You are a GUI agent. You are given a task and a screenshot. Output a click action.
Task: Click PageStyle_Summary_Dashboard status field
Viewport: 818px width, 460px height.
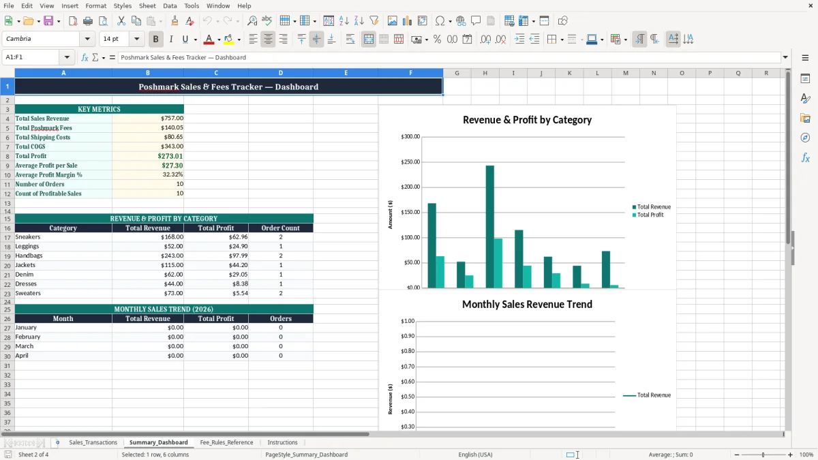[x=306, y=455]
